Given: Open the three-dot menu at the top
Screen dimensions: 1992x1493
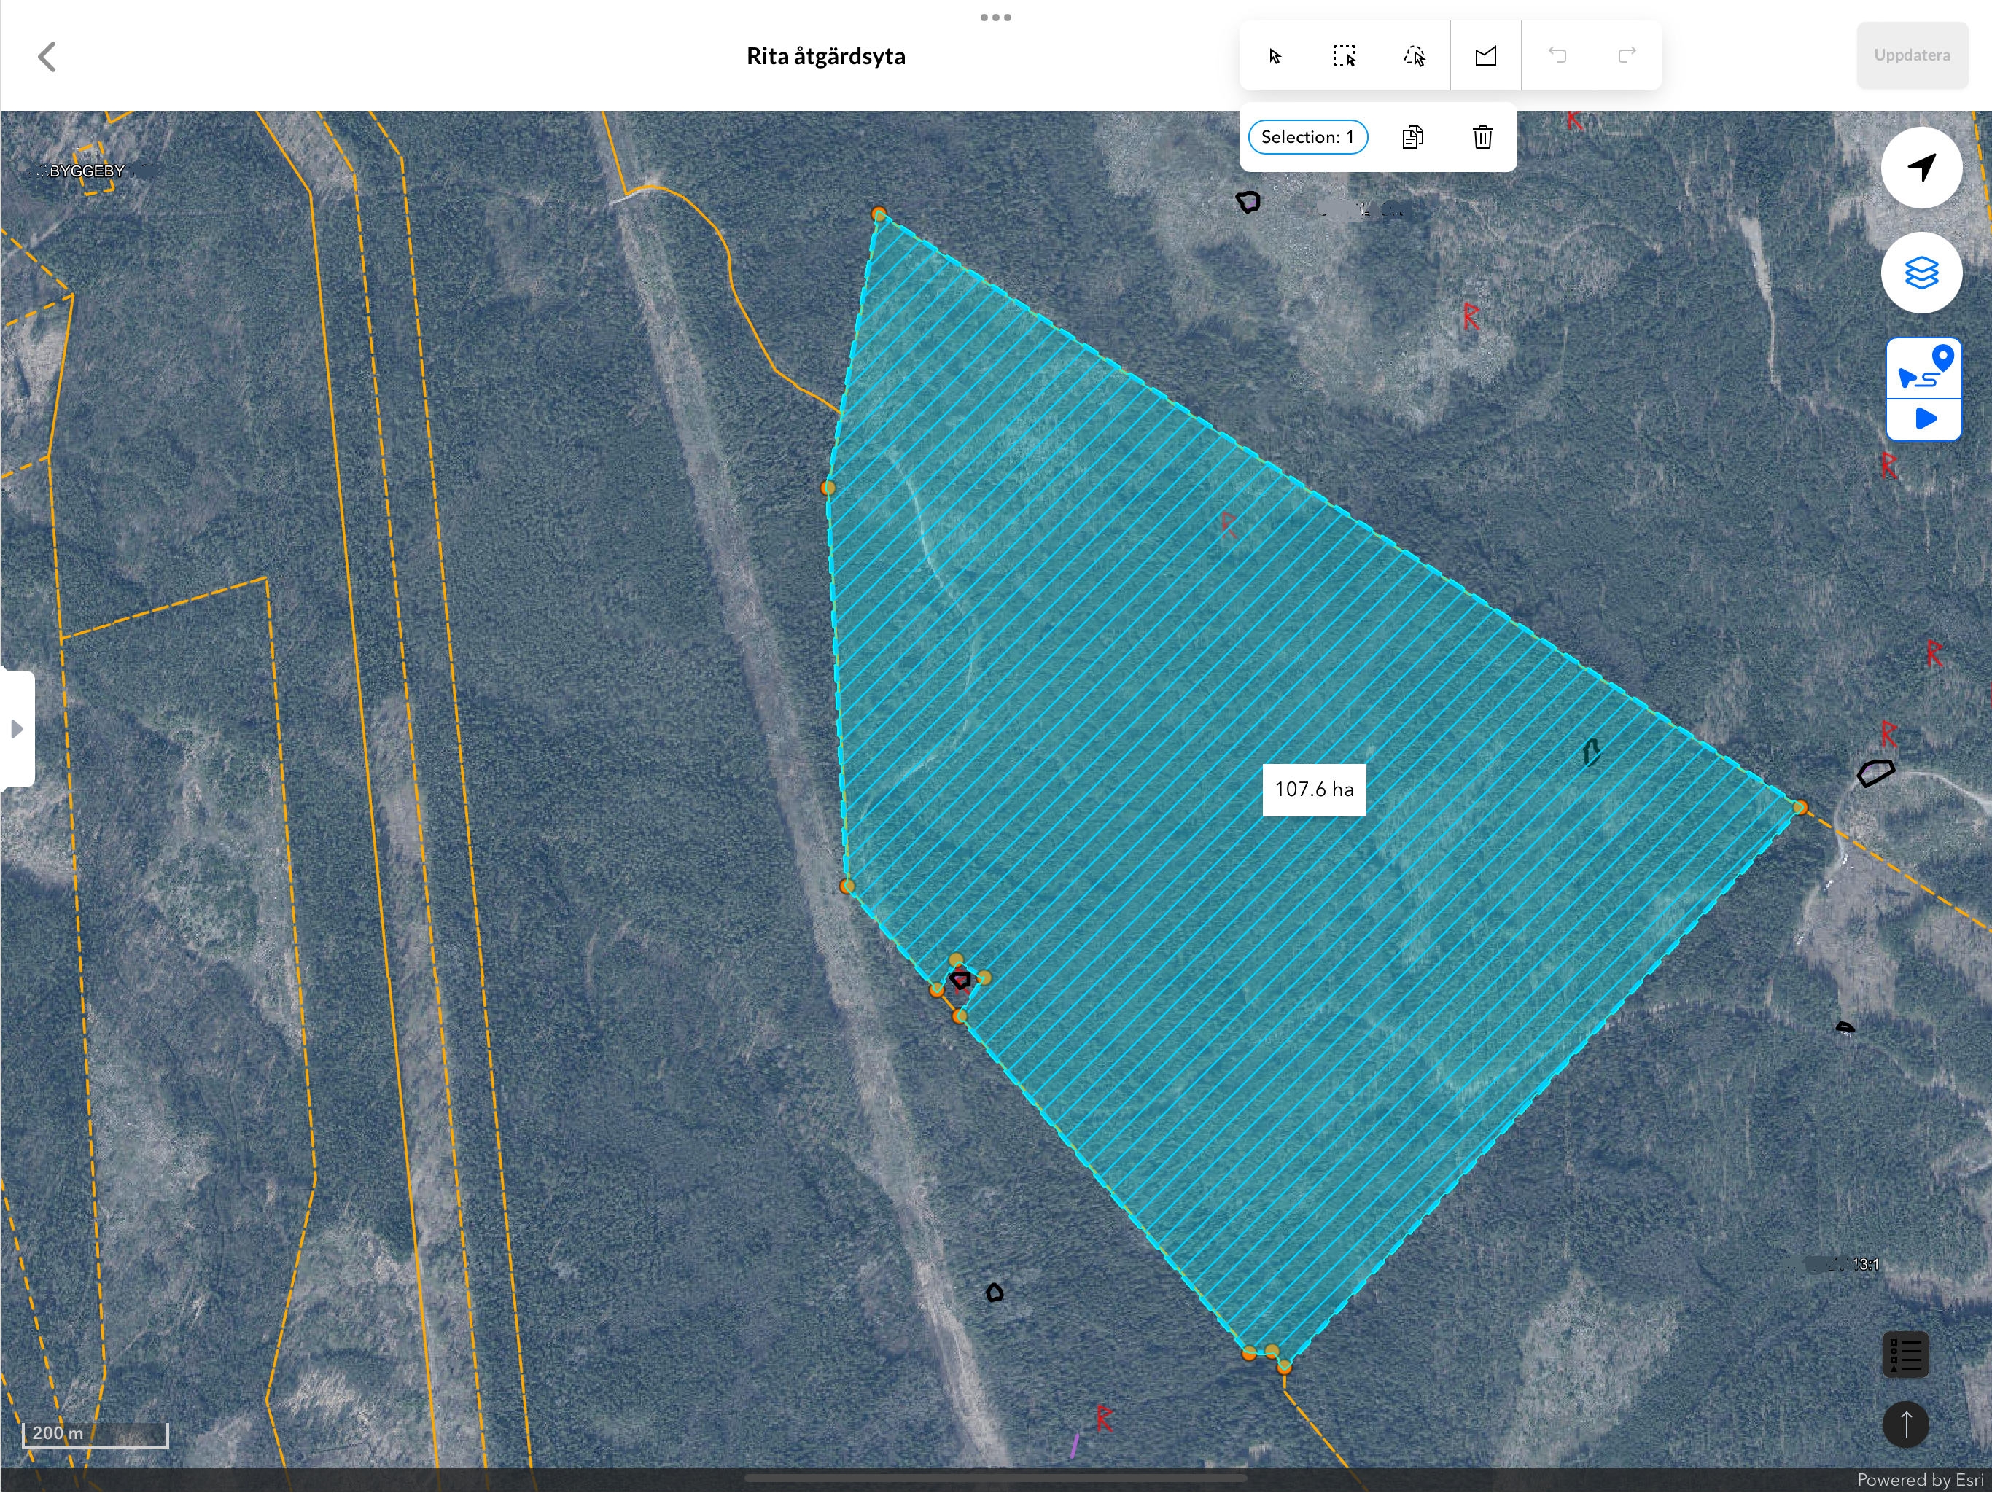Looking at the screenshot, I should [995, 17].
